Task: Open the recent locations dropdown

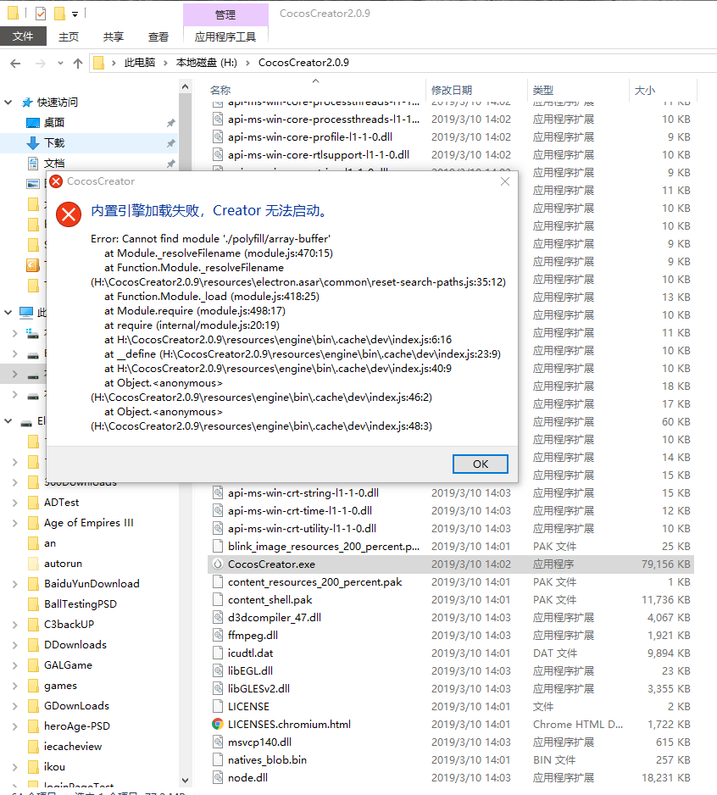Action: click(x=60, y=64)
